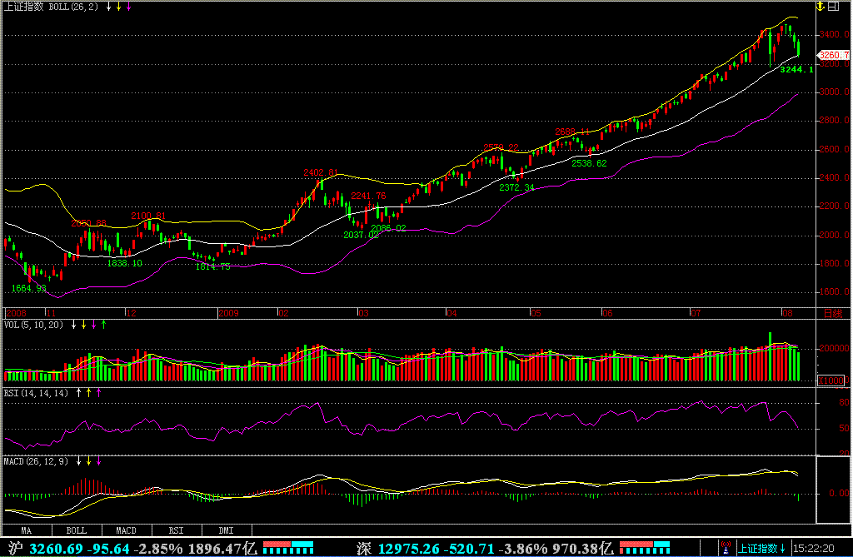Click the yellow anchor icon at top right
Screen dimensions: 853x557
[x=821, y=7]
